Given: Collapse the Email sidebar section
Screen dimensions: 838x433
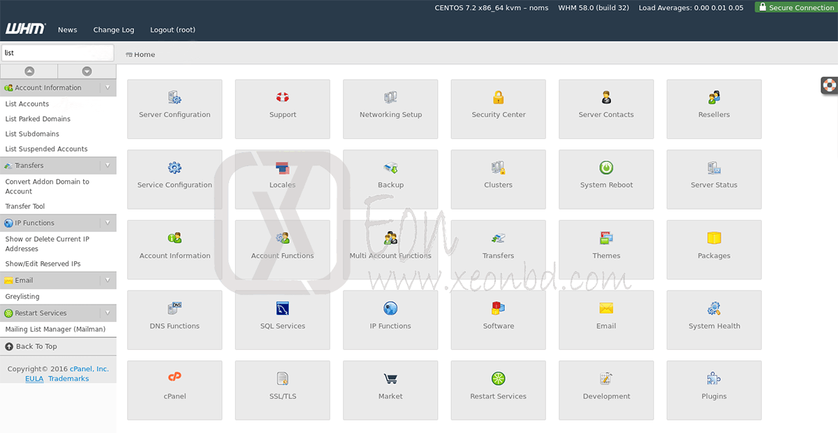Looking at the screenshot, I should click(x=106, y=280).
